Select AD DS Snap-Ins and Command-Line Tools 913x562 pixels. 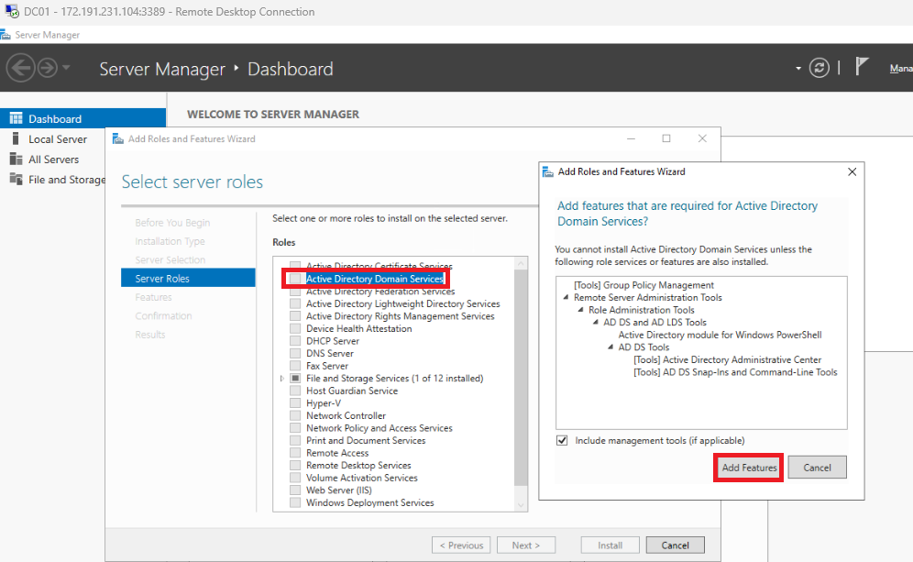(x=735, y=372)
